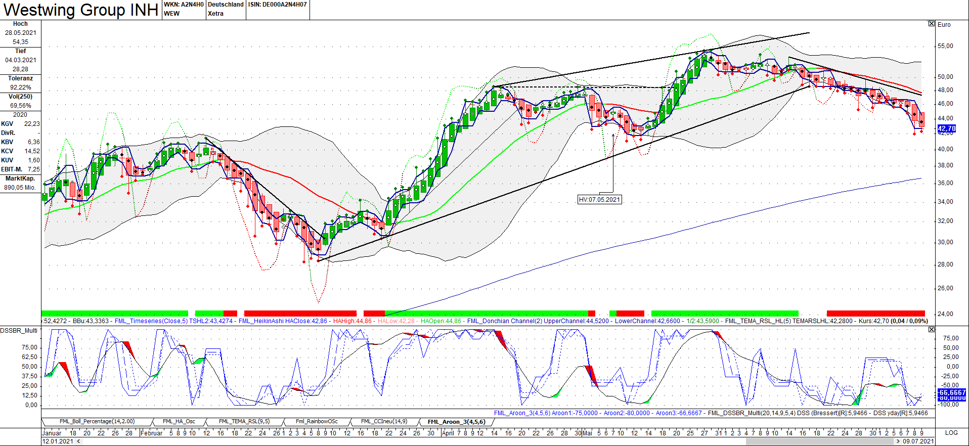
Task: Click the DSS (Bressert)[R]:5,9466 readout
Action: [x=832, y=413]
